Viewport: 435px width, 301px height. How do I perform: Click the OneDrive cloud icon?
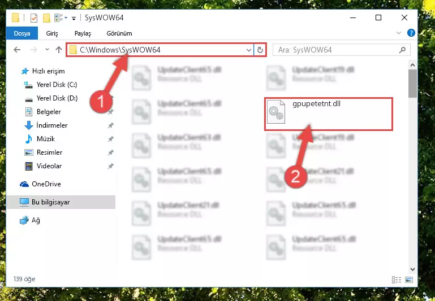coord(24,184)
